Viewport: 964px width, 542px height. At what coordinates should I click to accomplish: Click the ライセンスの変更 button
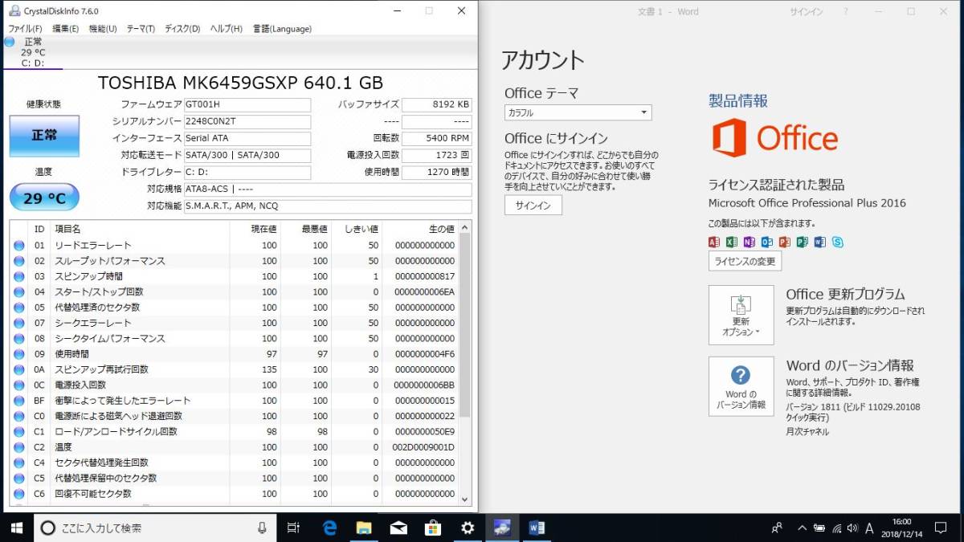click(744, 261)
